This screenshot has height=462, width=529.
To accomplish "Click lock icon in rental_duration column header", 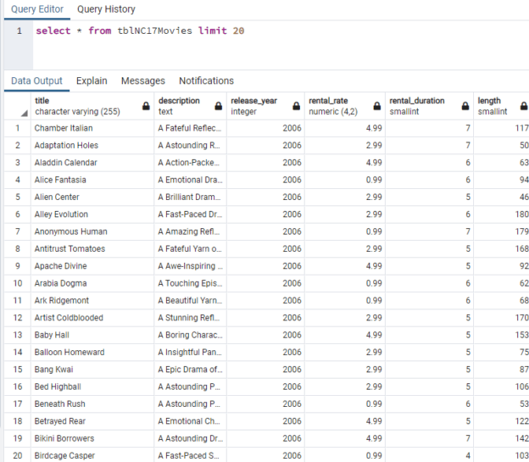I will click(465, 106).
